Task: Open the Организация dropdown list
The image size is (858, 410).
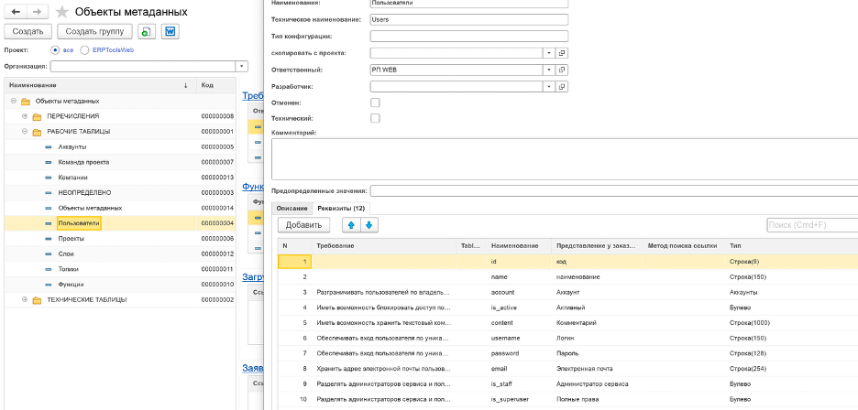Action: click(242, 66)
